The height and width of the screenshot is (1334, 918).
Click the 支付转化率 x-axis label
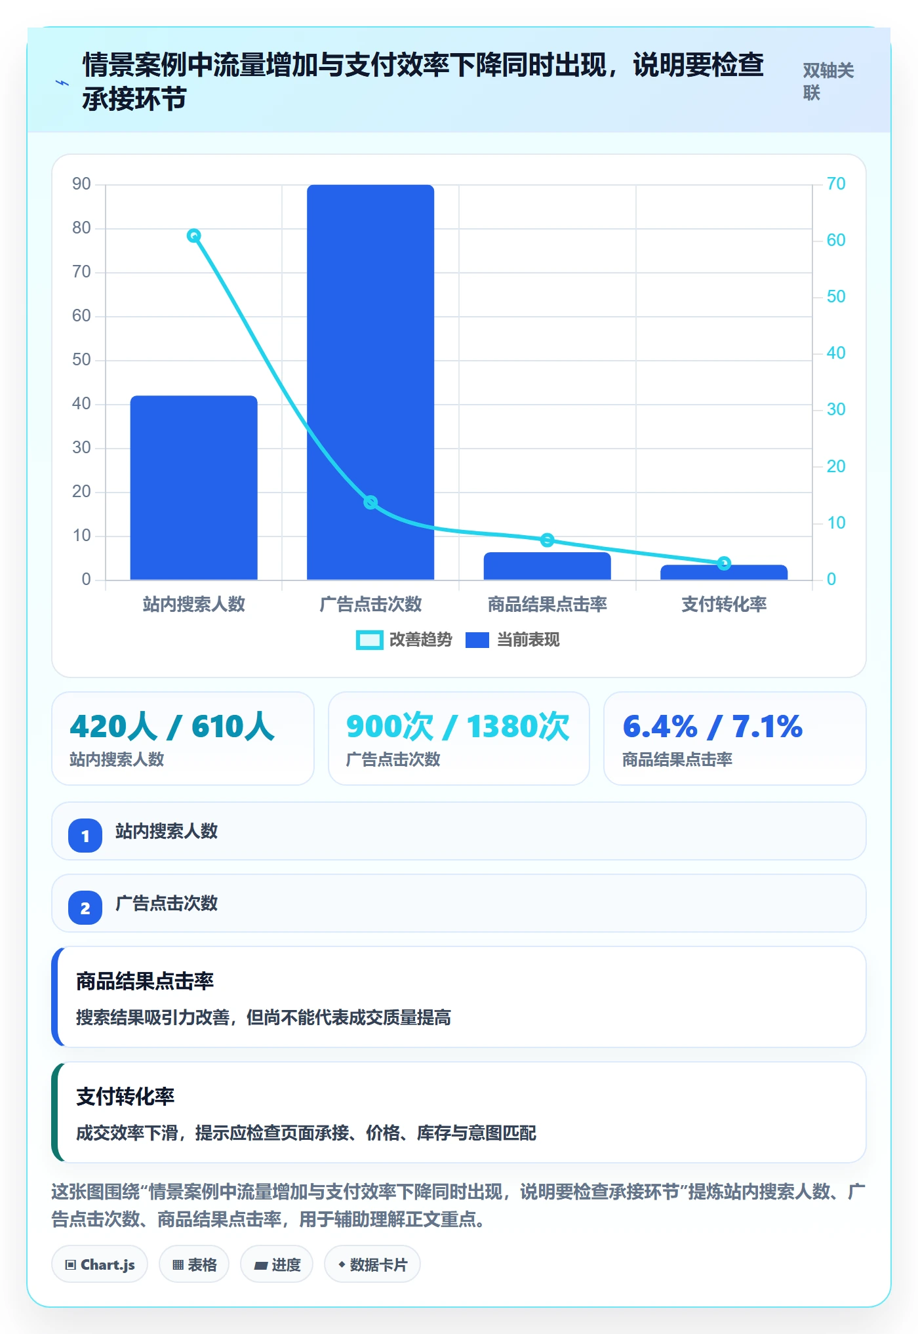click(x=724, y=604)
